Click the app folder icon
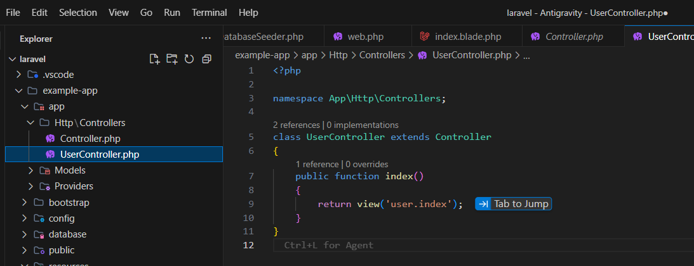The width and height of the screenshot is (694, 266). click(39, 106)
